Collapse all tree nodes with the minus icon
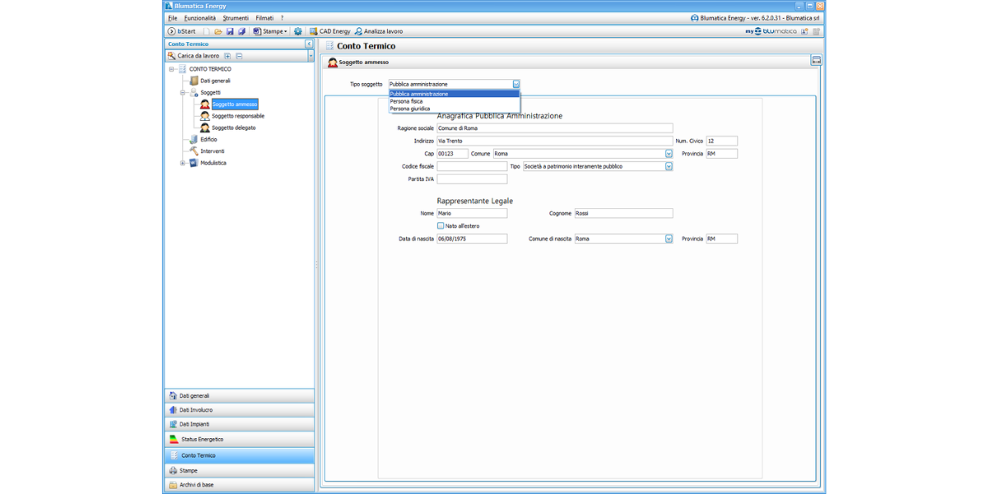This screenshot has height=494, width=988. pos(239,56)
